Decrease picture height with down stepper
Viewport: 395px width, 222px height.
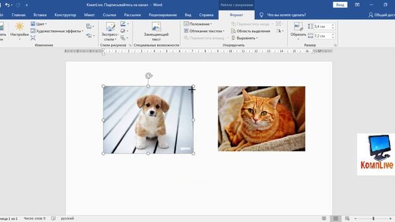333,28
